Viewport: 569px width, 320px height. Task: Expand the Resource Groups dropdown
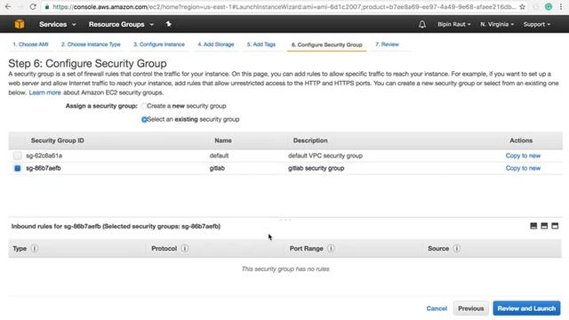coord(121,24)
